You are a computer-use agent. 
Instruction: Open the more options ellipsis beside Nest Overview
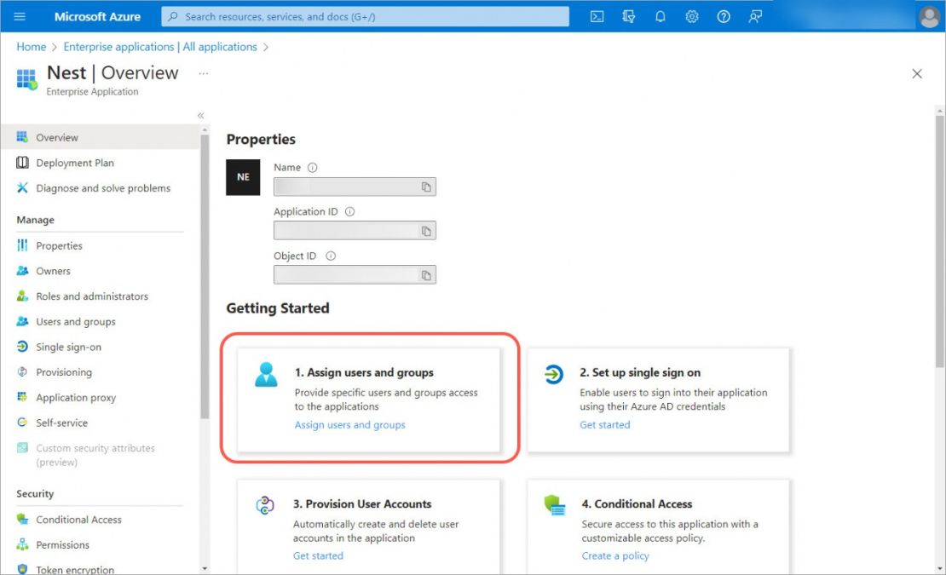coord(204,73)
